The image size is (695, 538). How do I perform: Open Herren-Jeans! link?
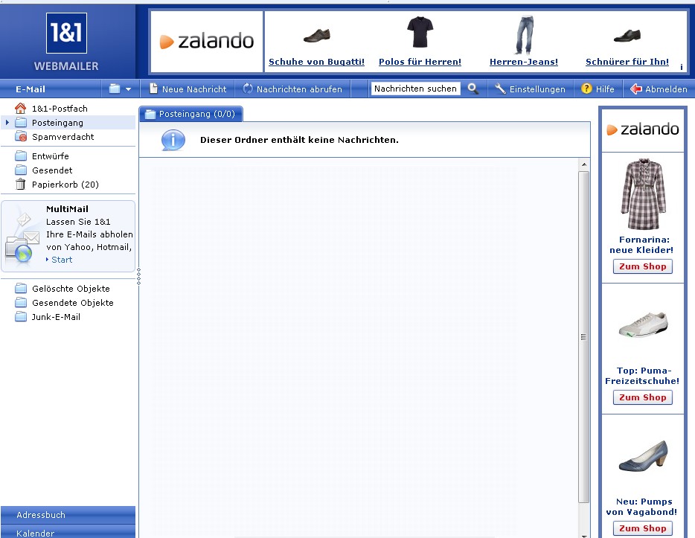(523, 62)
